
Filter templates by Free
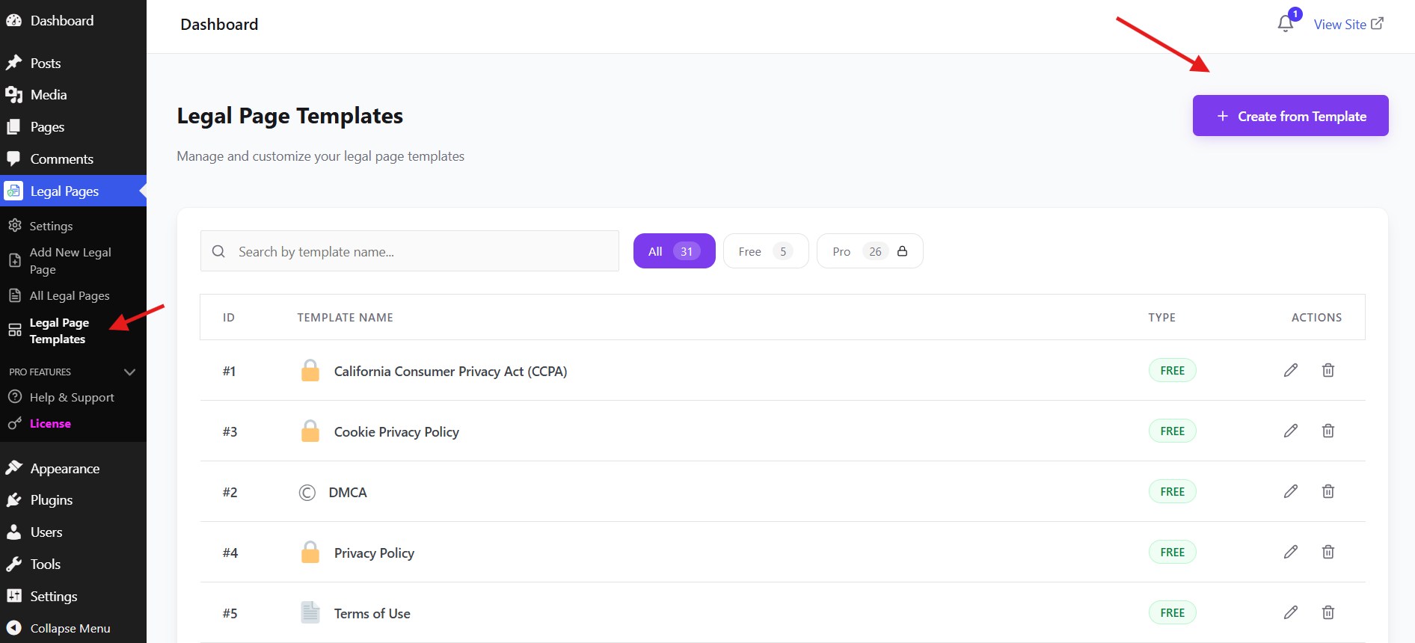pos(766,251)
